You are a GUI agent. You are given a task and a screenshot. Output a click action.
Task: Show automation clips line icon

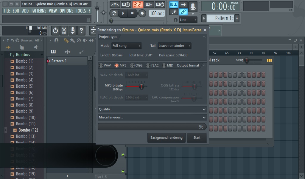(x=82, y=52)
